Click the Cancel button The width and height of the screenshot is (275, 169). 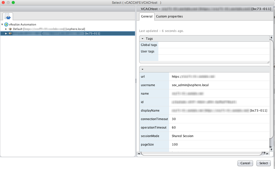tap(245, 163)
